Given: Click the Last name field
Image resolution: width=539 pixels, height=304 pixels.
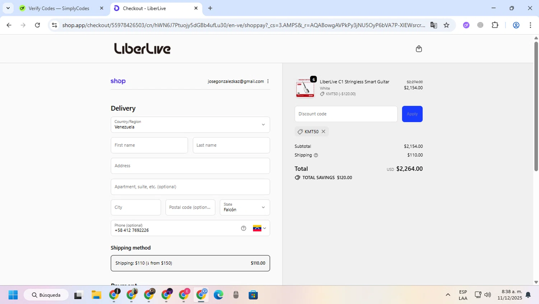Looking at the screenshot, I should 231,145.
